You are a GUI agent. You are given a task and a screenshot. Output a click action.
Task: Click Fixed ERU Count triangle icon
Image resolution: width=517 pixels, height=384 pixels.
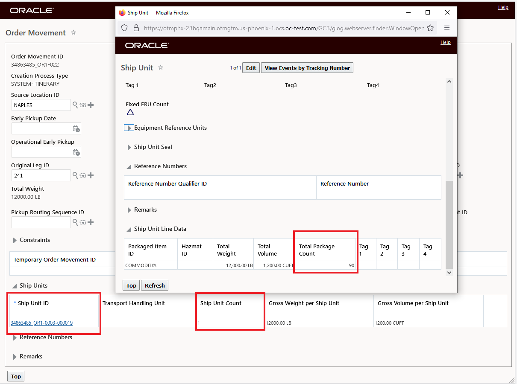pyautogui.click(x=130, y=113)
